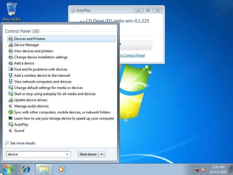Click the Windows Start orb
233x175 pixels.
click(x=8, y=169)
